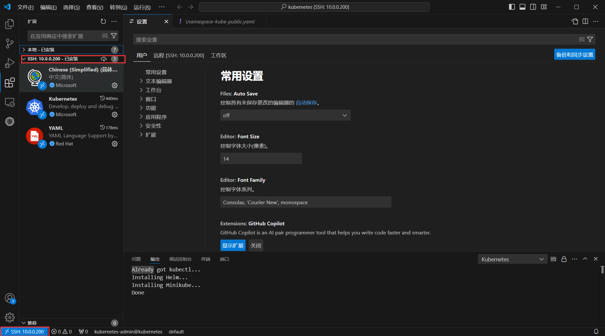Viewport: 605px width, 336px height.
Task: Open the Selection menu
Action: [71, 7]
